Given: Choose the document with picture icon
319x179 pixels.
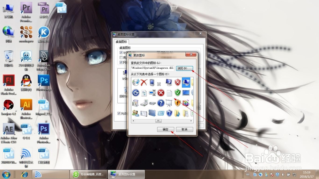Looking at the screenshot, I should point(144,93).
